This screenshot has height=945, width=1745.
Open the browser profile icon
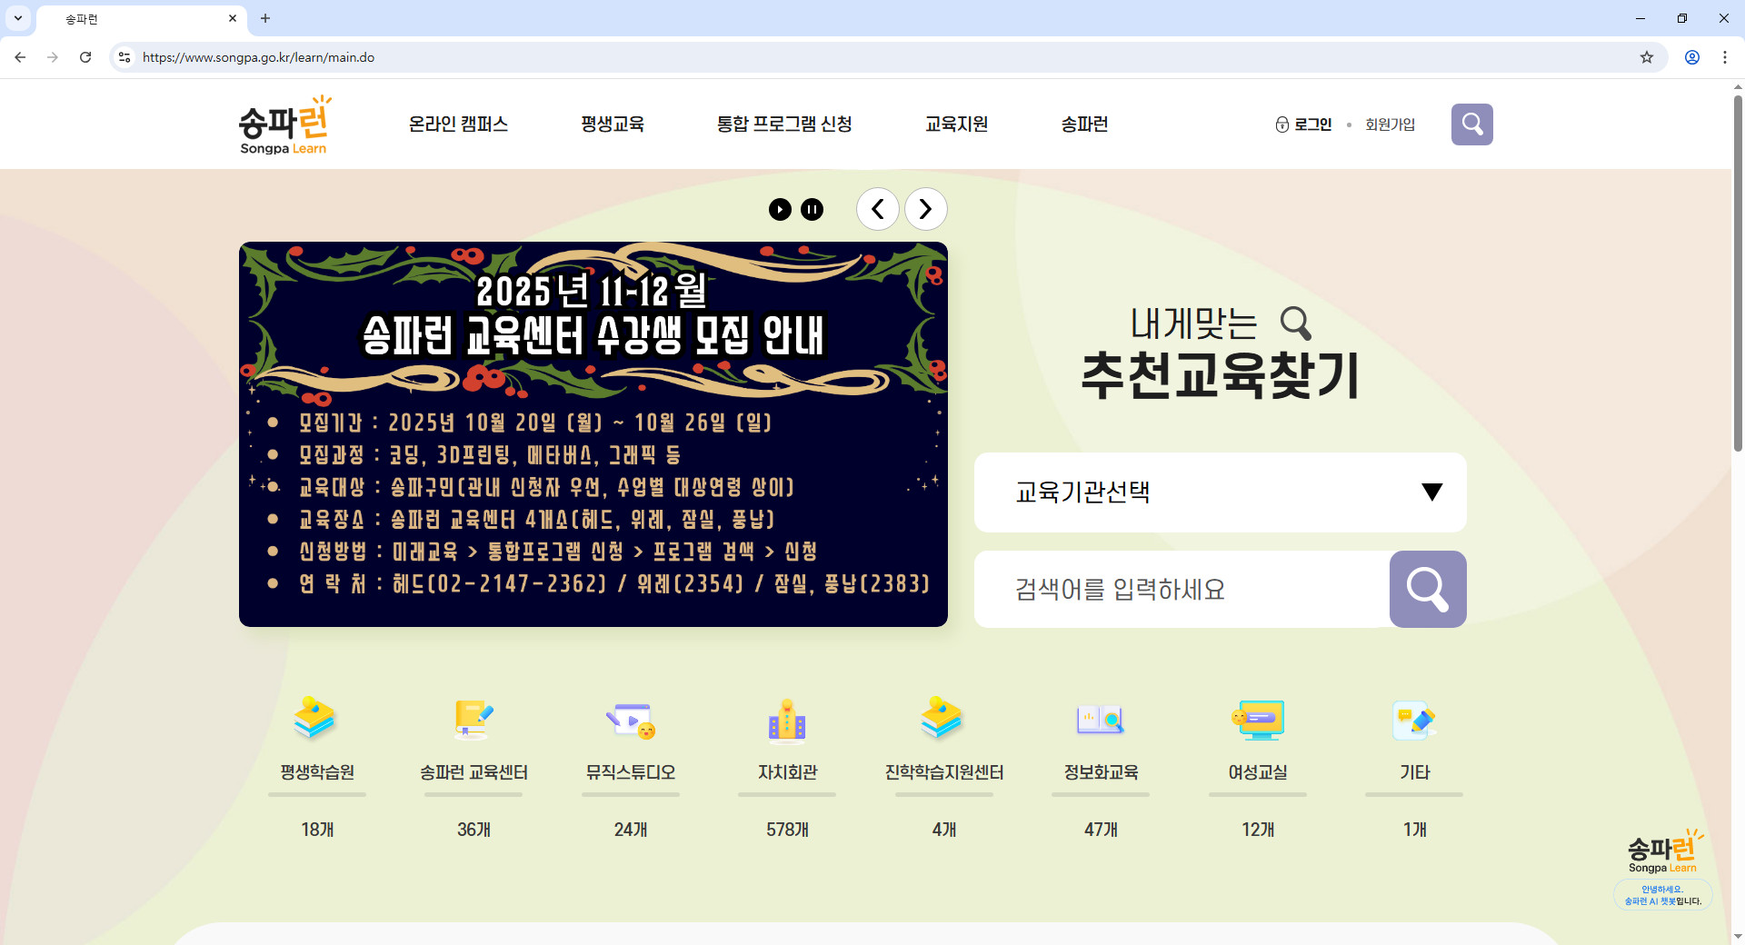(x=1691, y=57)
